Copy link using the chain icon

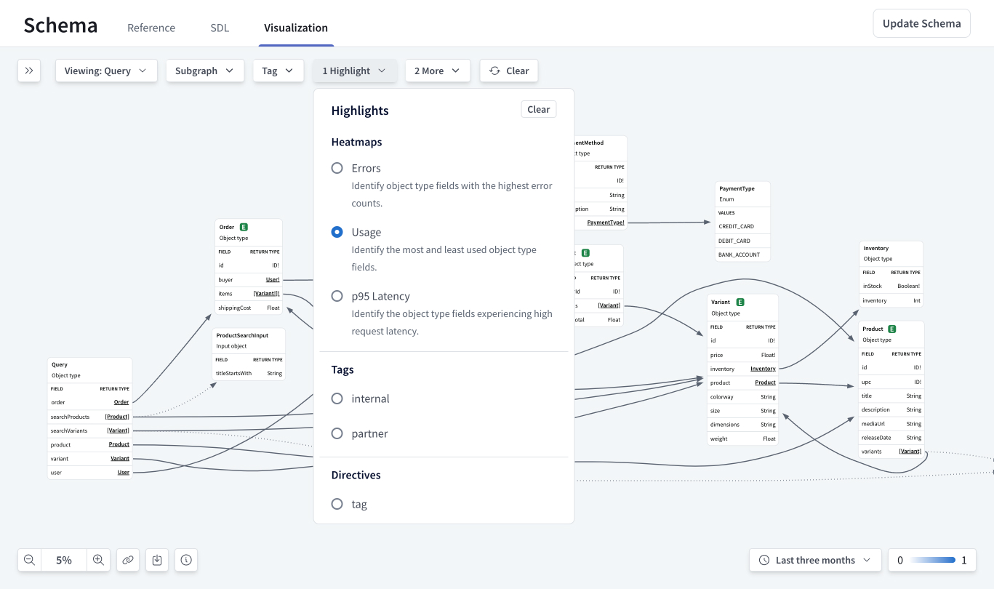[128, 560]
